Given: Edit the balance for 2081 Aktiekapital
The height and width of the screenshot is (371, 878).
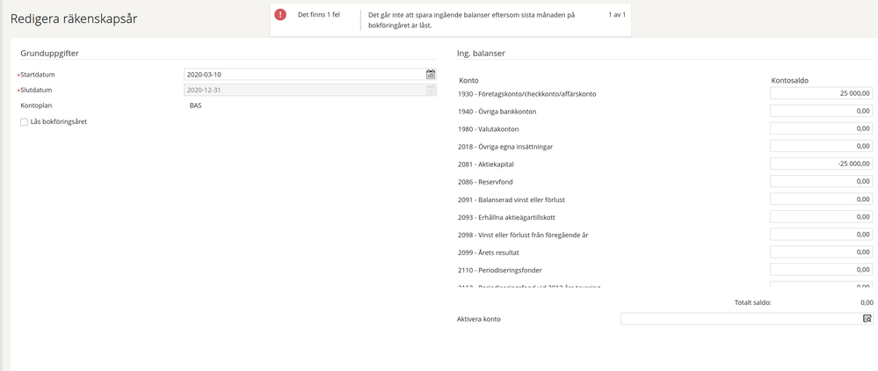Looking at the screenshot, I should tap(821, 164).
